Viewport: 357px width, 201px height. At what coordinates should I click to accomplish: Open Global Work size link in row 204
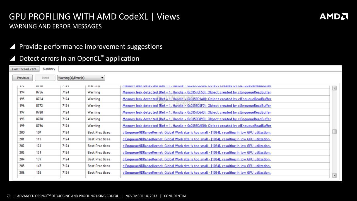pos(197,159)
